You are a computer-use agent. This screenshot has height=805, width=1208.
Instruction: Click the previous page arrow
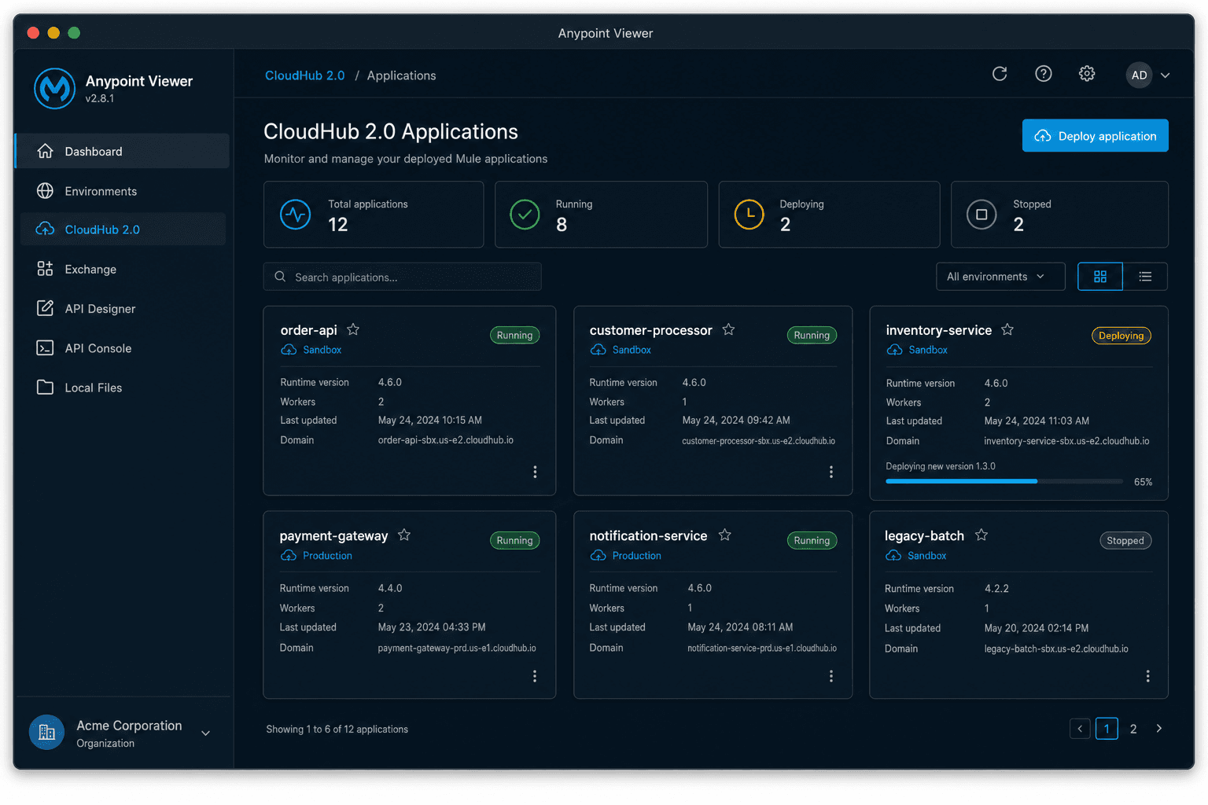tap(1080, 729)
